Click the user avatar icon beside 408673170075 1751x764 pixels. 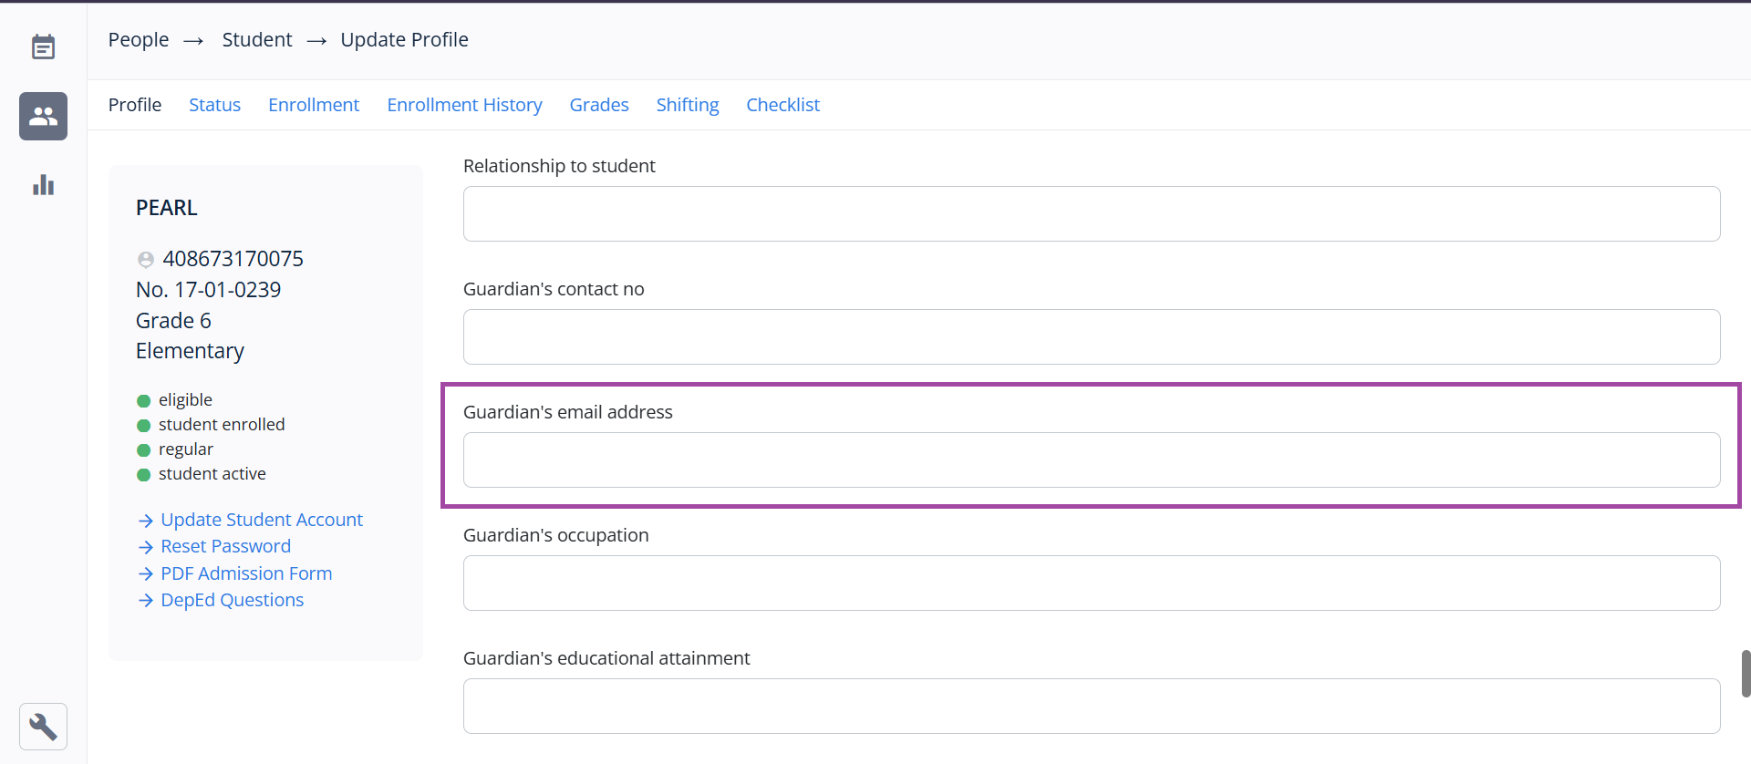(145, 260)
